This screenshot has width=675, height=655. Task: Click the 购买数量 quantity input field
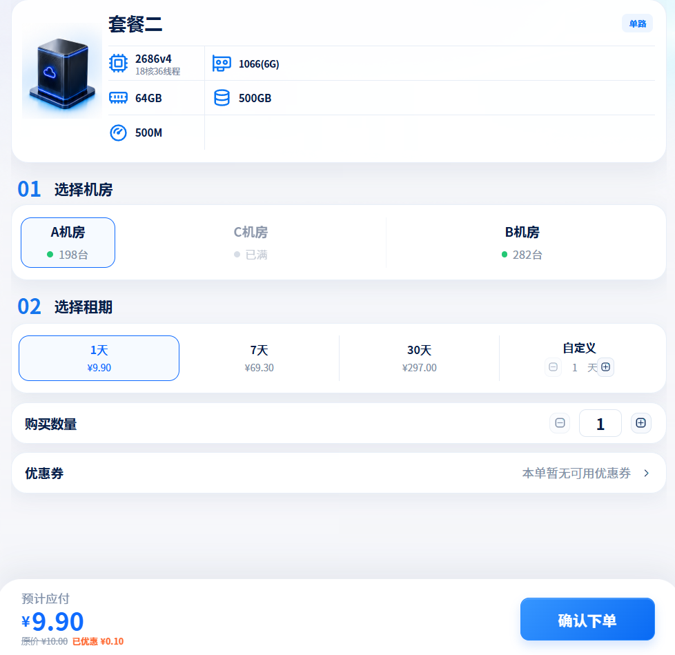point(600,424)
